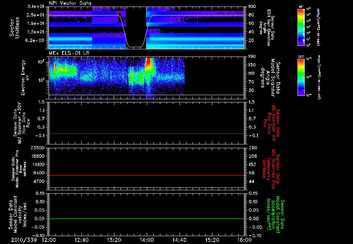353x244 pixels.
Task: Click the '4700' tick label
Action: click(40, 181)
